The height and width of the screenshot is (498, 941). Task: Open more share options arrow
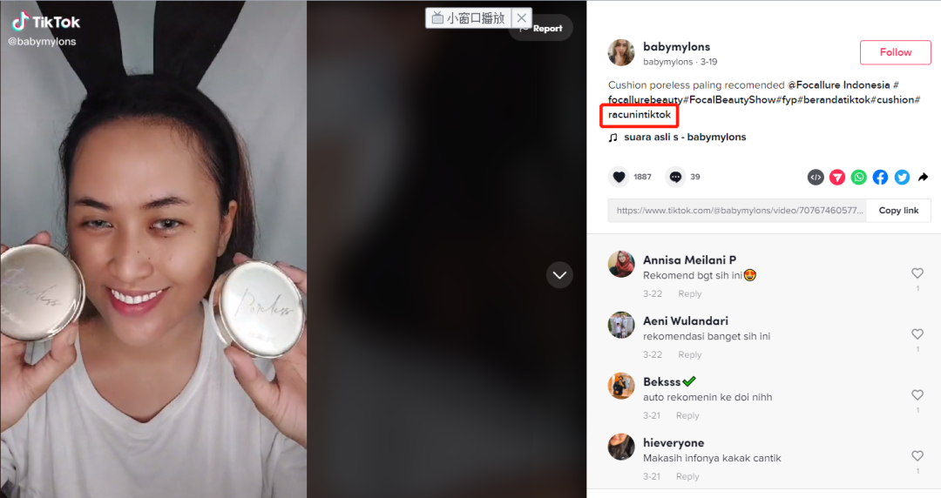[923, 177]
